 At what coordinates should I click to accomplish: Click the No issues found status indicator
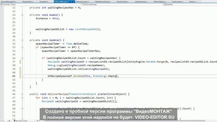pos(20,121)
